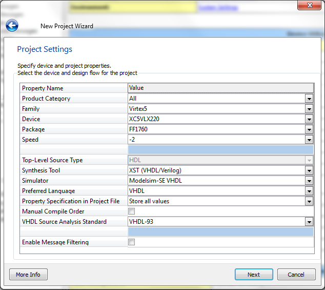The width and height of the screenshot is (325, 290).
Task: Select the VHDL Source Analysis Standard label
Action: click(74, 222)
